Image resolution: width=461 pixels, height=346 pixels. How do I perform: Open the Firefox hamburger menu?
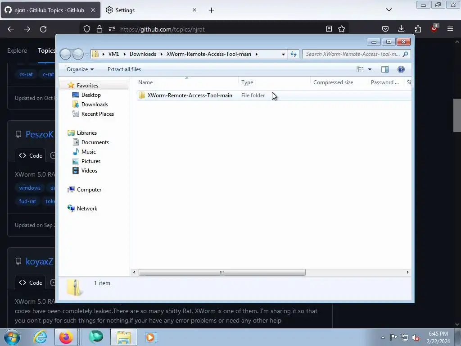pyautogui.click(x=450, y=29)
